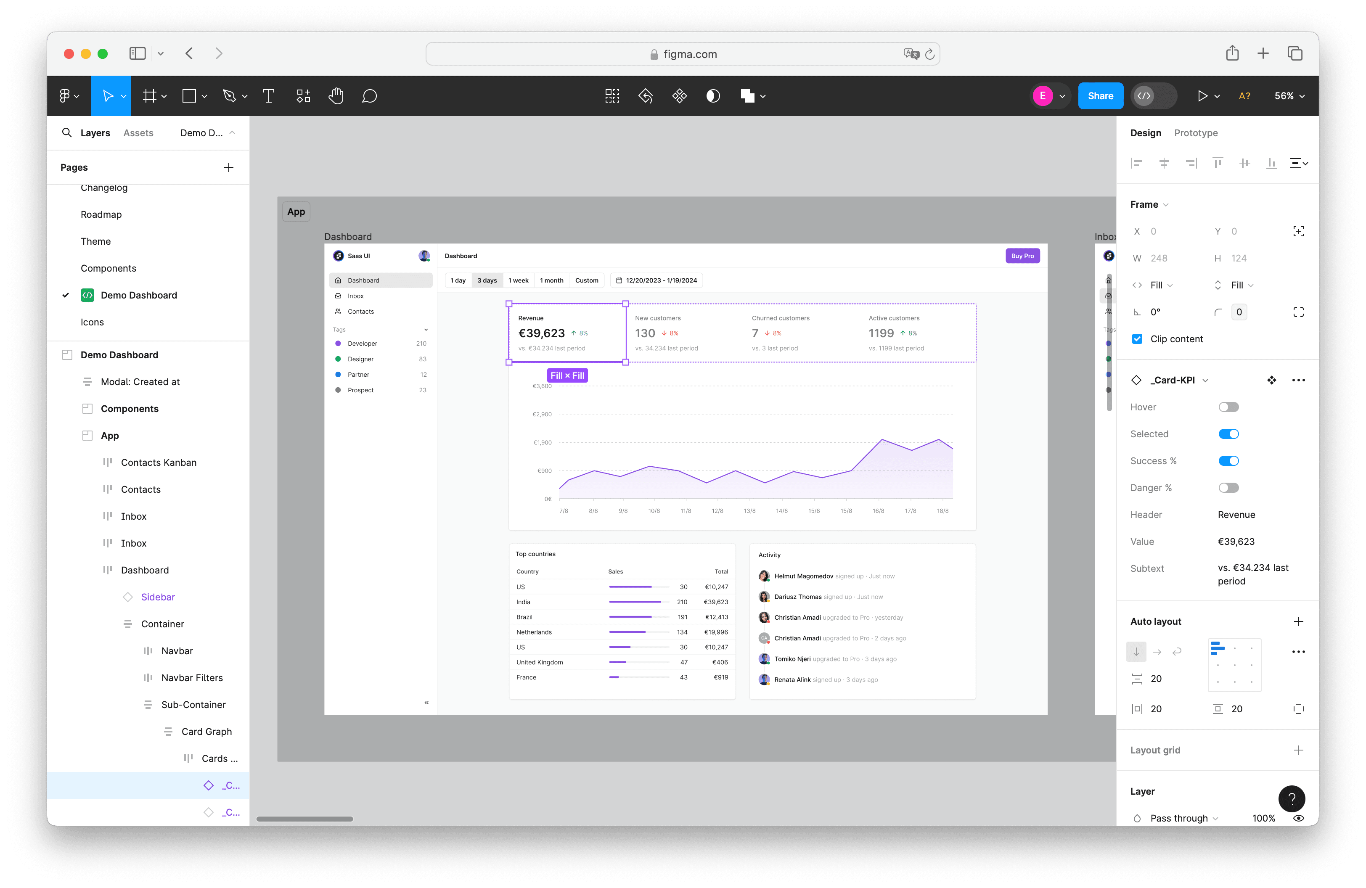
Task: Click the blue Share button
Action: click(1100, 96)
